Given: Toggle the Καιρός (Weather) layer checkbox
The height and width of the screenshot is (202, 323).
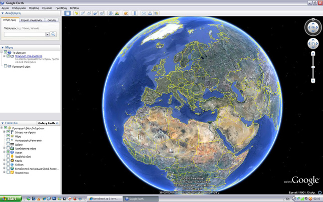Looking at the screenshot, I should coord(8,161).
